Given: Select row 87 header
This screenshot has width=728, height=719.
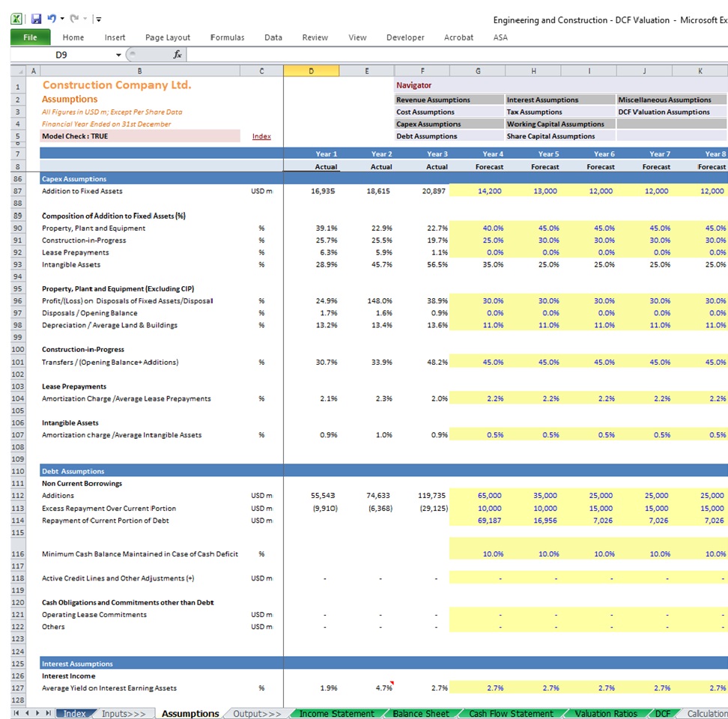Looking at the screenshot, I should tap(18, 191).
